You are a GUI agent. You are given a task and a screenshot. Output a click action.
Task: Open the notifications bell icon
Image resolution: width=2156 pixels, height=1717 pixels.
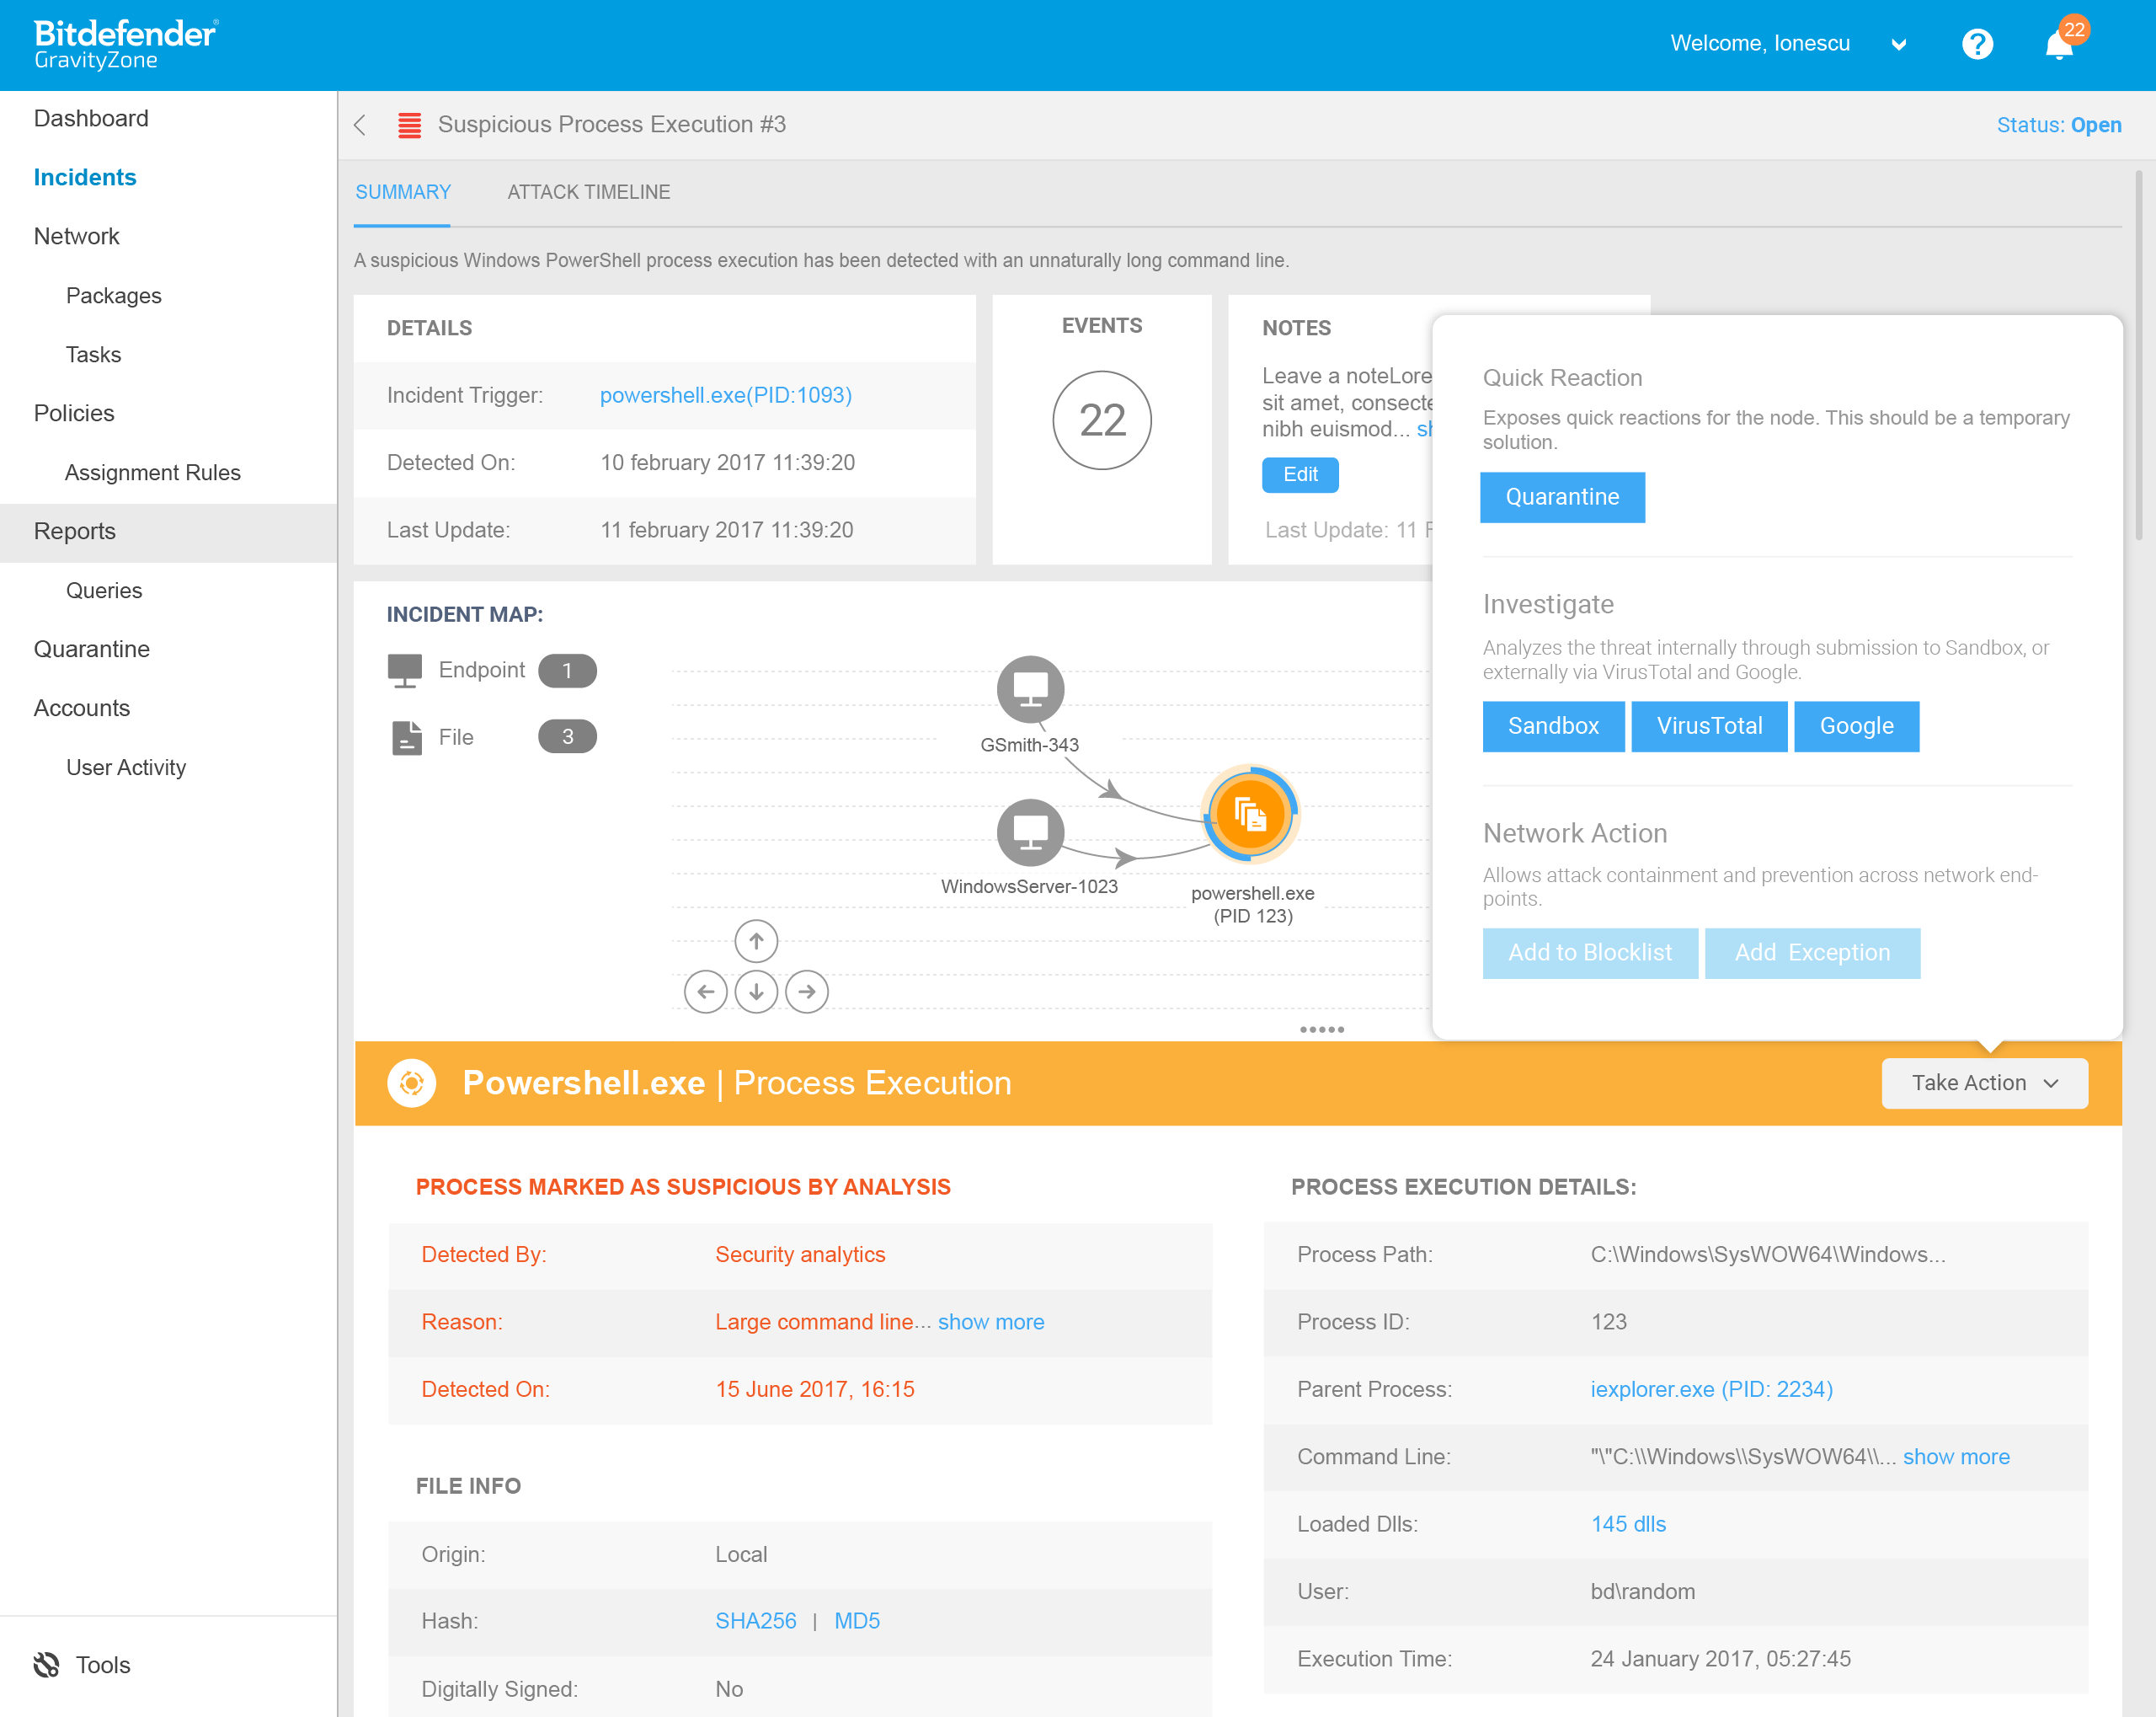point(2060,44)
